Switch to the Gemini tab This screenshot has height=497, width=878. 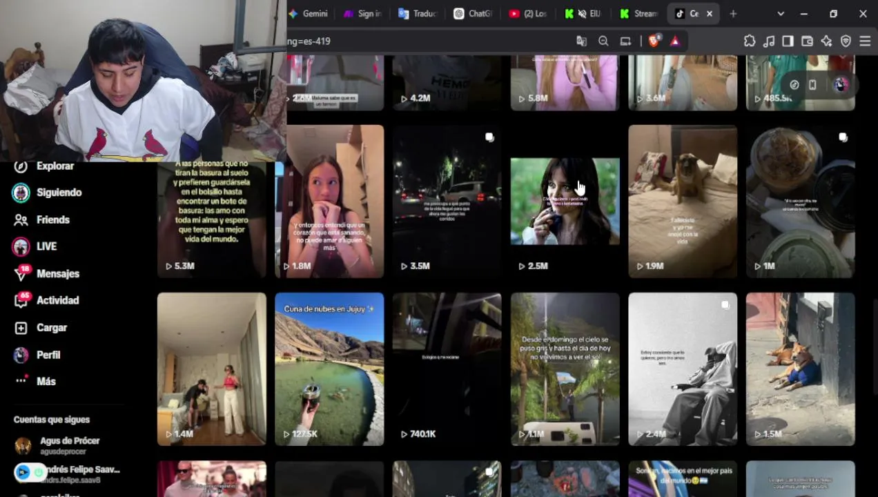tap(309, 14)
